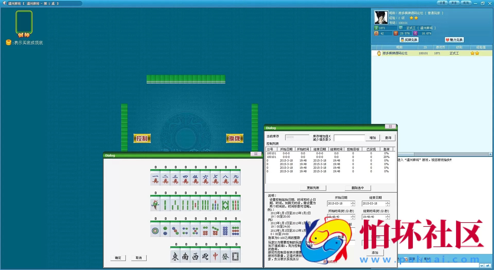Viewport: 494px width, 270px height.
Task: Increase the 结束时间 end time spinner
Action: pyautogui.click(x=387, y=215)
